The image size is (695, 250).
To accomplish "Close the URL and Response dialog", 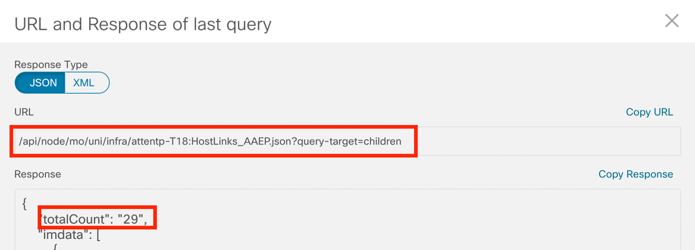I will point(672,21).
